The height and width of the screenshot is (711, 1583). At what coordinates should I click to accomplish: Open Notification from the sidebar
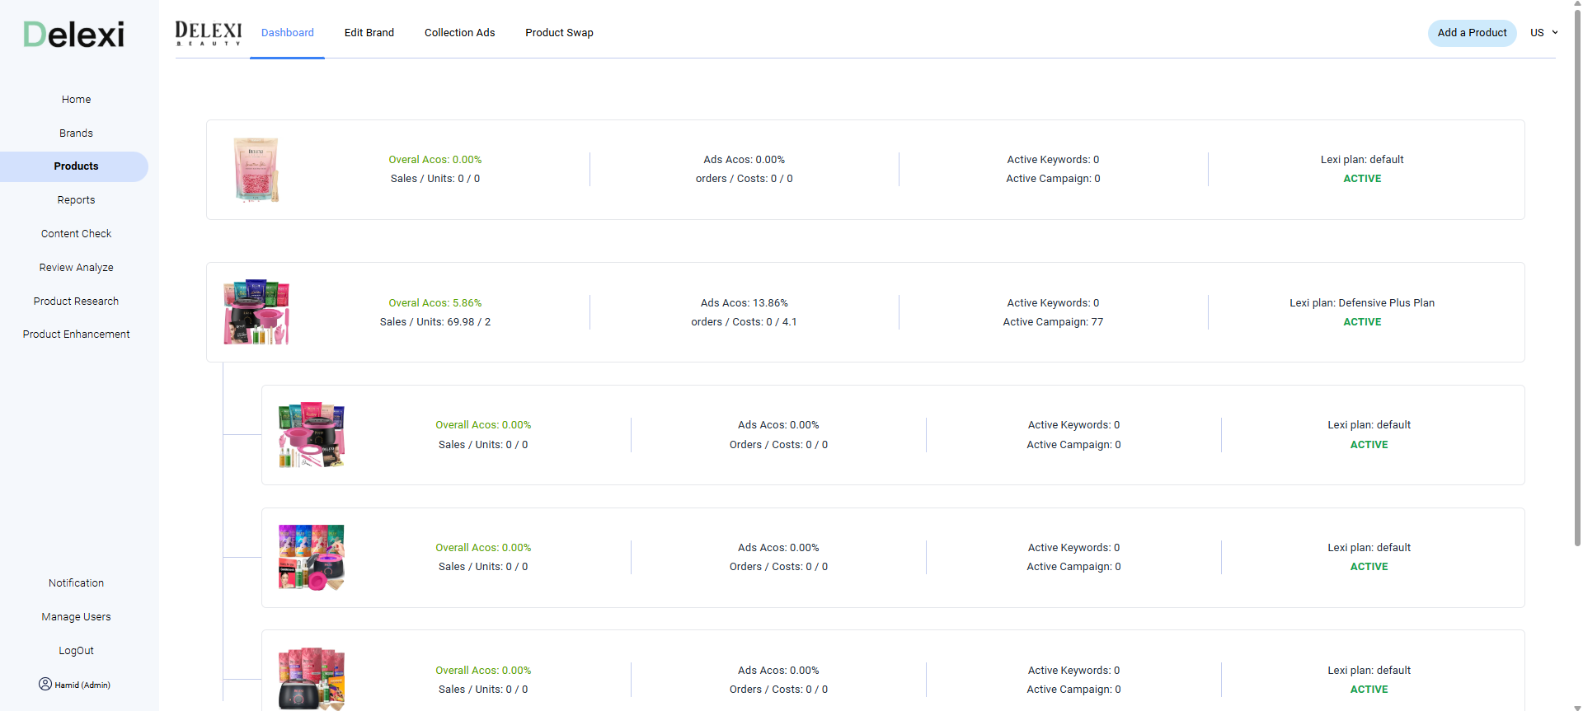tap(76, 583)
